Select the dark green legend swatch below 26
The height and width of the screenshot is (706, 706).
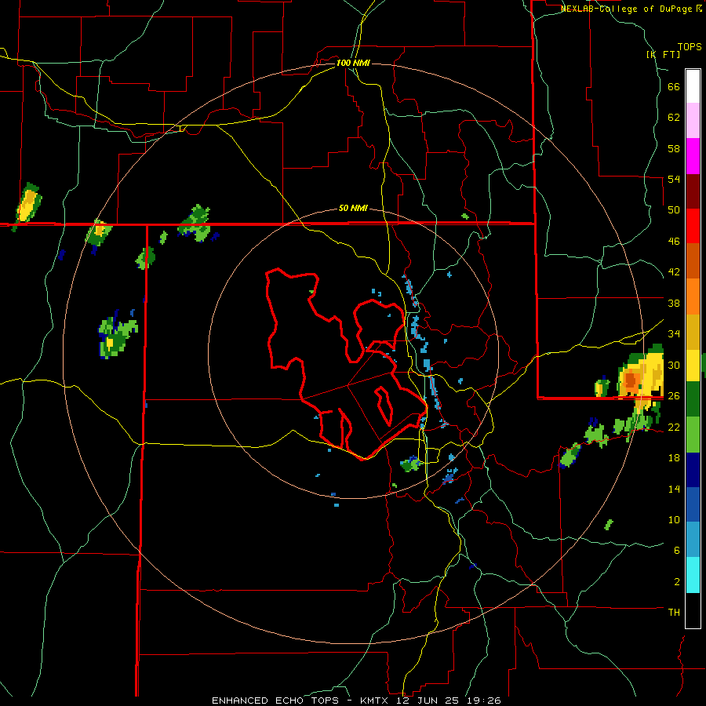point(693,399)
